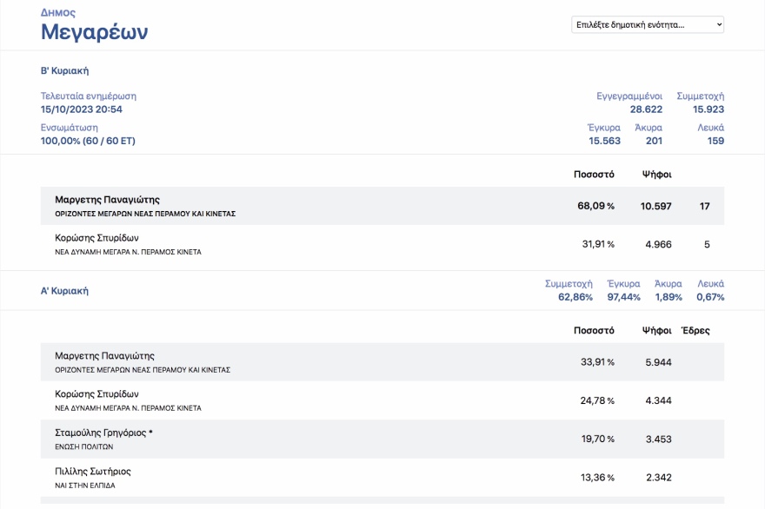Select the Πιλίλης Σωτήριος candidate row
Viewport: 765px width, 509px height.
[x=382, y=477]
